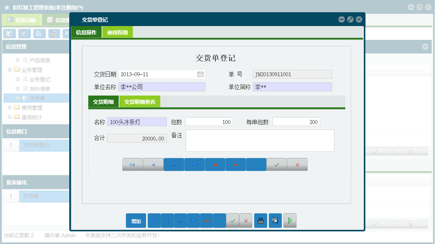Delete the detail record using the − icon
The height and width of the screenshot is (244, 435).
point(236,165)
